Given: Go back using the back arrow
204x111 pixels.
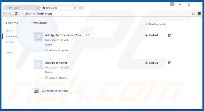Looking at the screenshot, I should coord(5,13).
